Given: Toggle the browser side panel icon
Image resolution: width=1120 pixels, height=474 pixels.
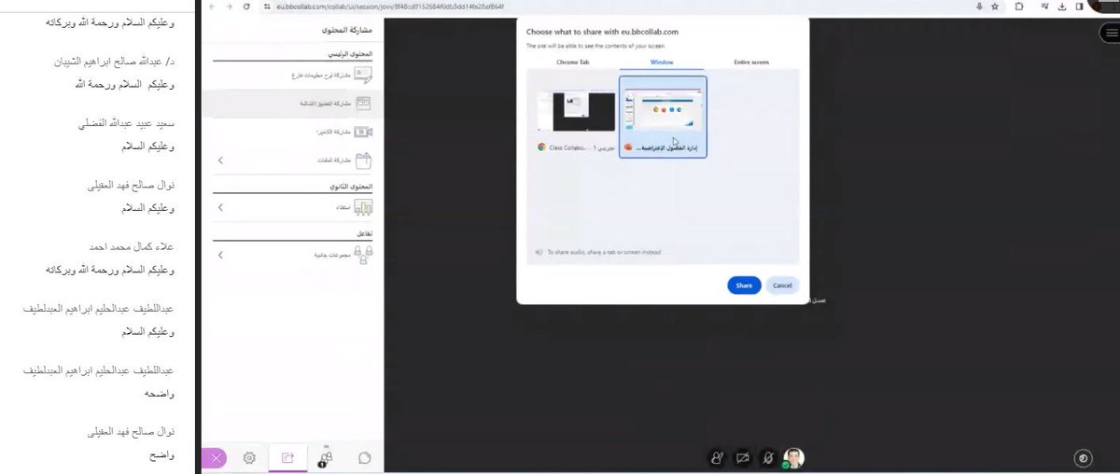Looking at the screenshot, I should tap(1080, 7).
